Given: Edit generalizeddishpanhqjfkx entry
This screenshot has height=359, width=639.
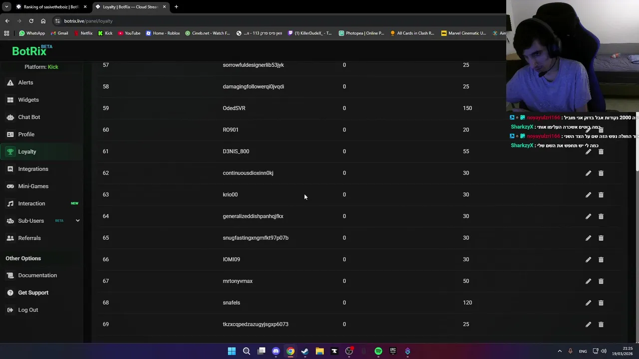Looking at the screenshot, I should point(588,216).
